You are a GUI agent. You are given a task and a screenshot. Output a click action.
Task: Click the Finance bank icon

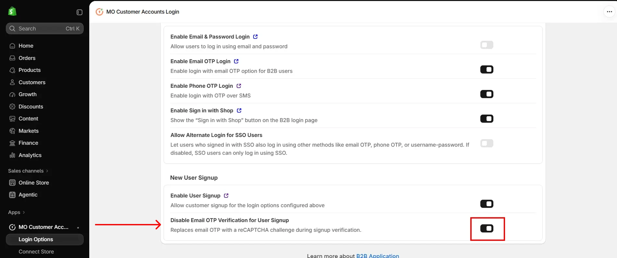pyautogui.click(x=12, y=143)
